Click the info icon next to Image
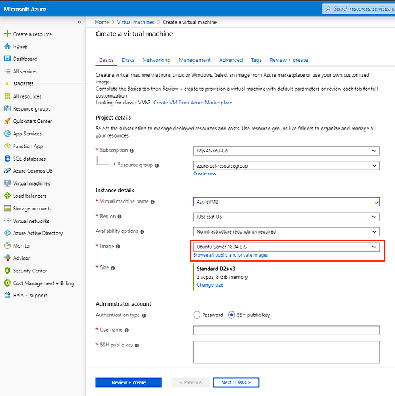Screen dimensions: 395x396 pyautogui.click(x=118, y=247)
